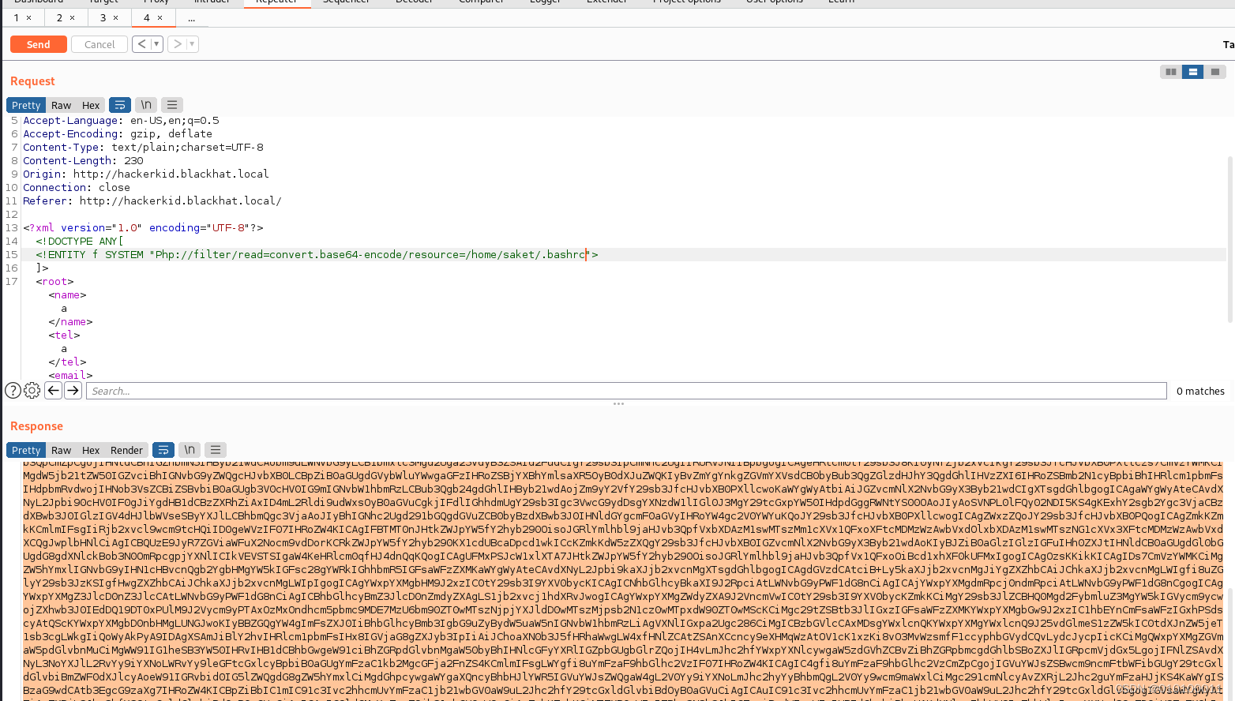
Task: Select Pretty view in Response panel
Action: 26,450
